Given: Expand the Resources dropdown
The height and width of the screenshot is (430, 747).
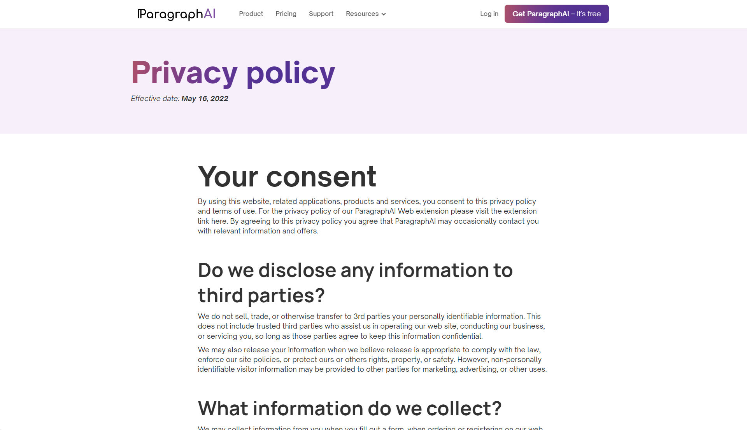Looking at the screenshot, I should tap(362, 14).
